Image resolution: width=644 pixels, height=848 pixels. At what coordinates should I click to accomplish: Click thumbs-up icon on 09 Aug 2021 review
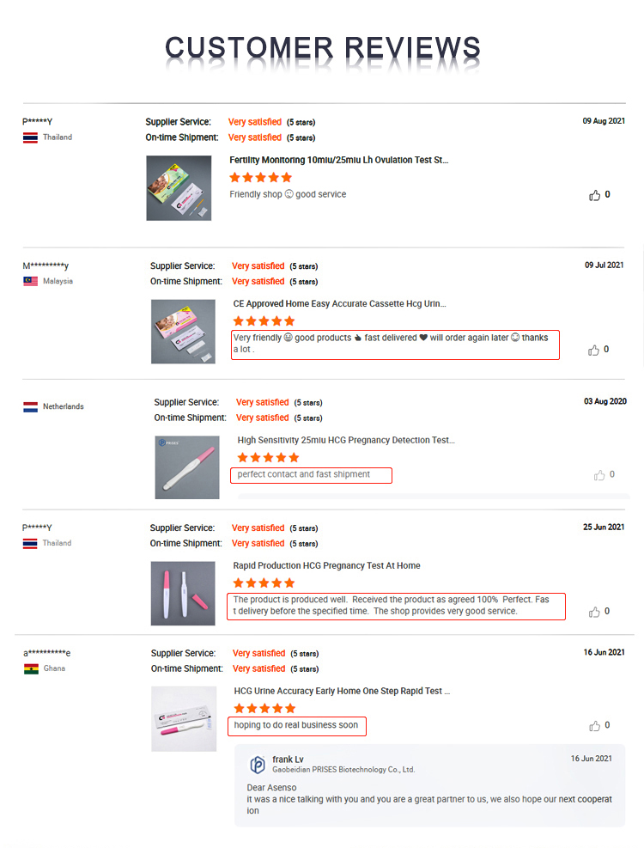coord(594,195)
